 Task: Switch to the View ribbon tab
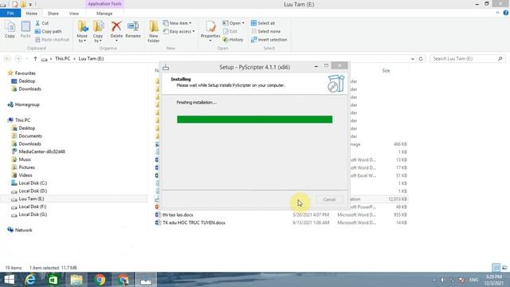[x=74, y=14]
